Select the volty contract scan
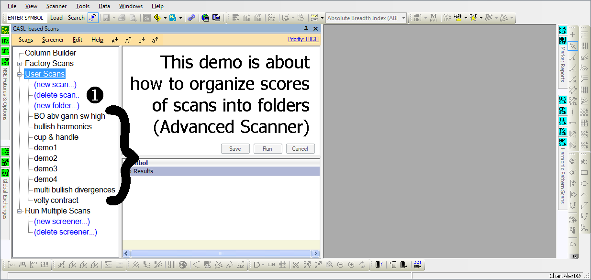The height and width of the screenshot is (280, 591). [56, 201]
